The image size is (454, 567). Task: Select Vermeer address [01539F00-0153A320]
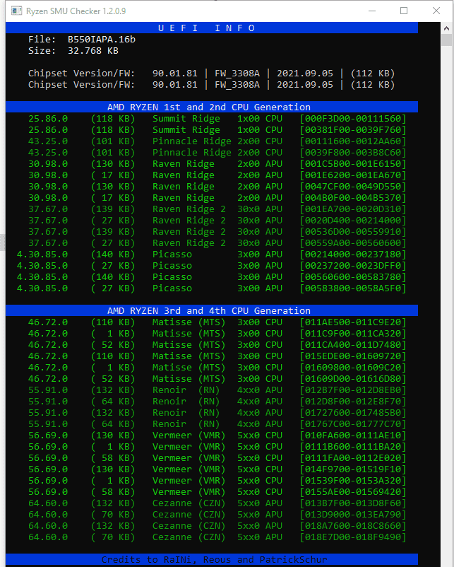[x=353, y=481]
